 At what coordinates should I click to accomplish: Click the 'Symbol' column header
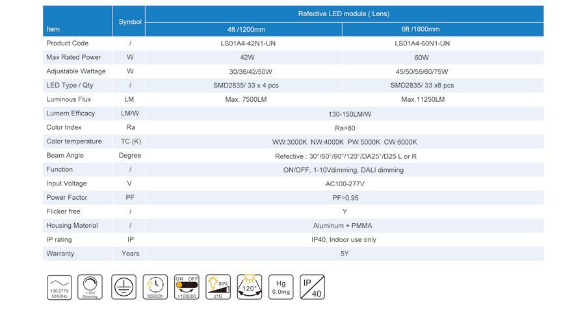click(x=130, y=22)
